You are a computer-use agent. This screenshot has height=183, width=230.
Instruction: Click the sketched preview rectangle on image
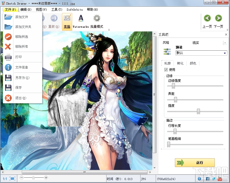click(x=67, y=107)
